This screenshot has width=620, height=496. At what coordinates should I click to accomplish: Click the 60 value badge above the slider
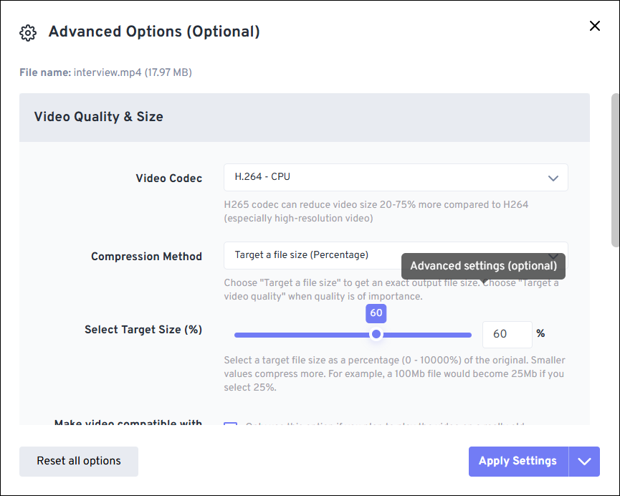(x=376, y=313)
